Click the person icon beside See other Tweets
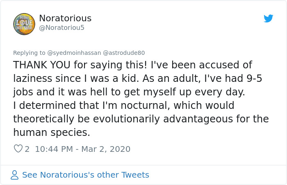287x185 pixels. pyautogui.click(x=14, y=175)
